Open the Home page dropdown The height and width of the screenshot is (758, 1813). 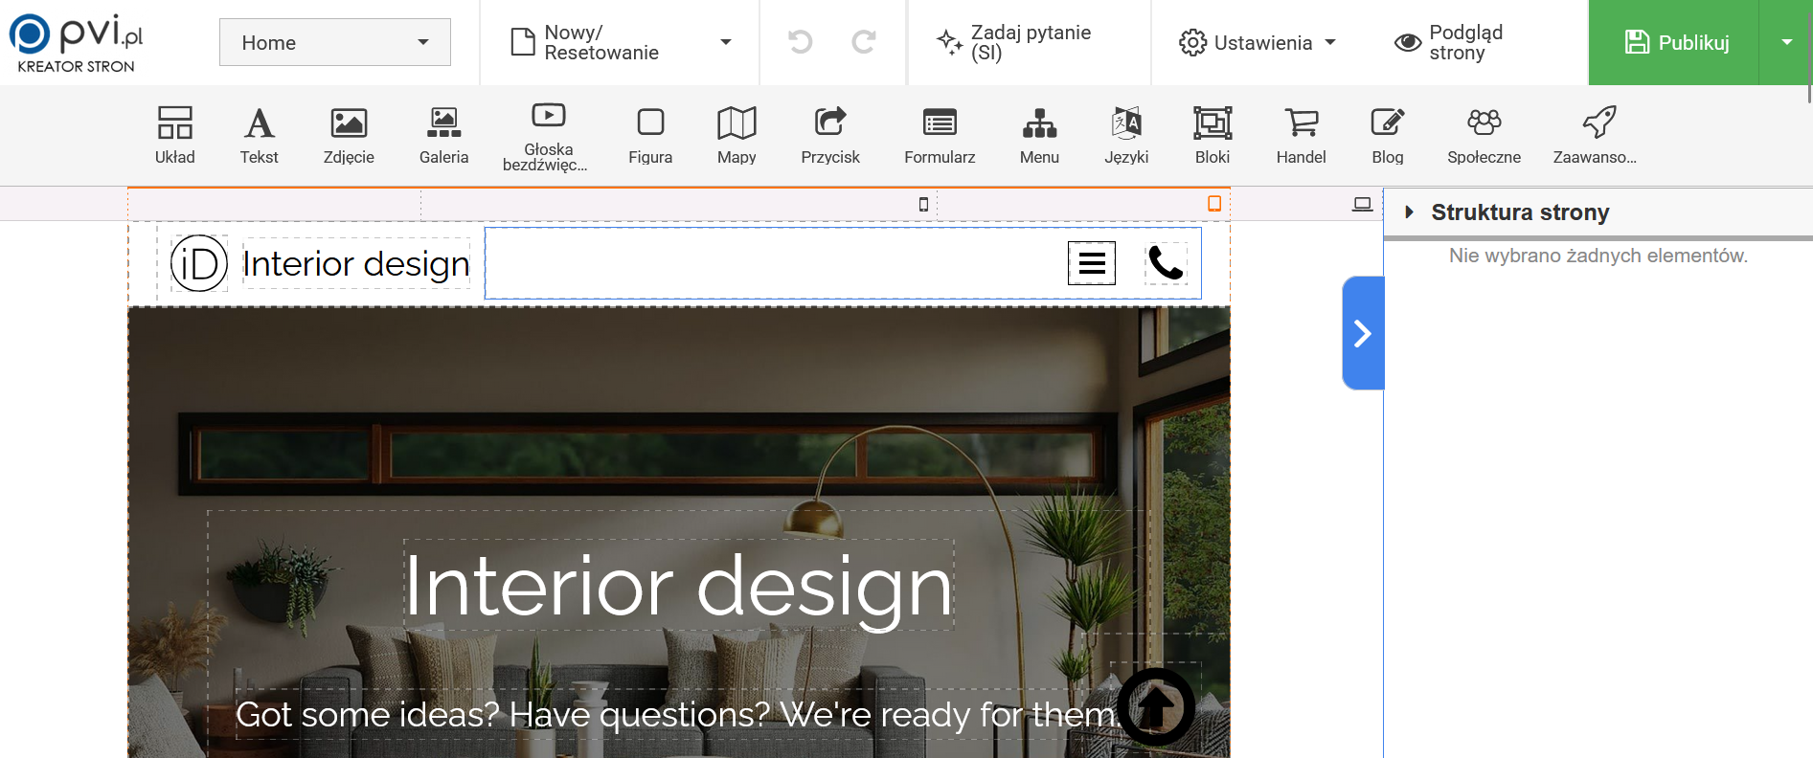click(335, 42)
